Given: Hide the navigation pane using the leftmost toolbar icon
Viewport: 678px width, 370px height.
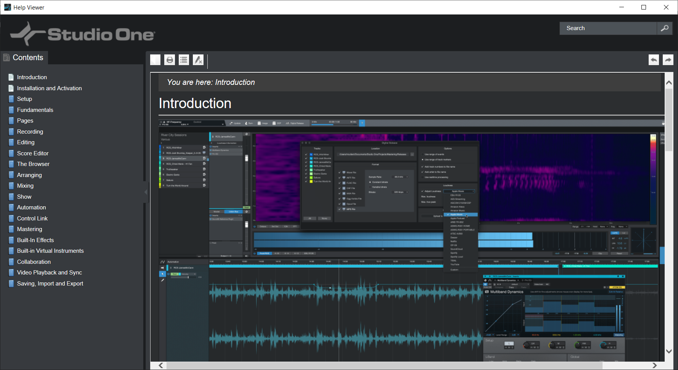Looking at the screenshot, I should click(155, 59).
